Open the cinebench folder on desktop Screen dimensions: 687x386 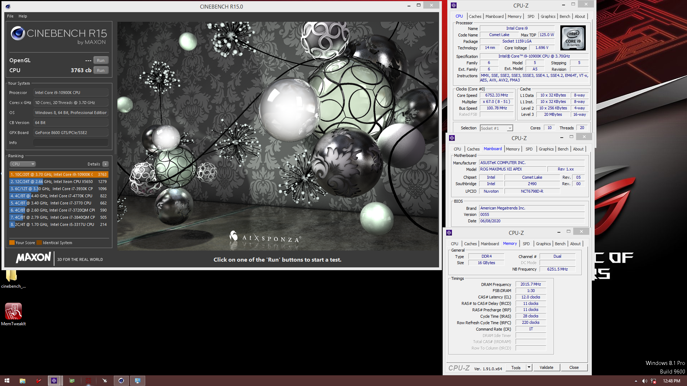(13, 279)
